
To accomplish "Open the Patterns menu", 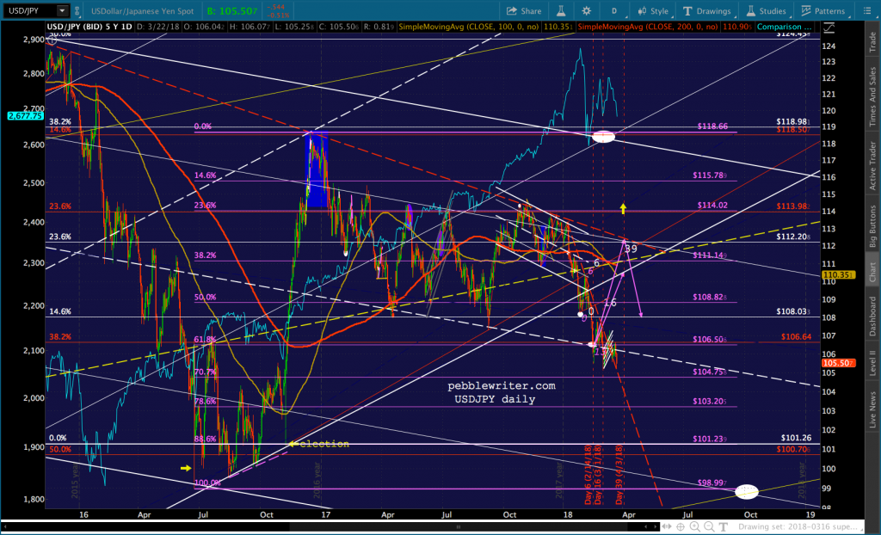I will [823, 10].
